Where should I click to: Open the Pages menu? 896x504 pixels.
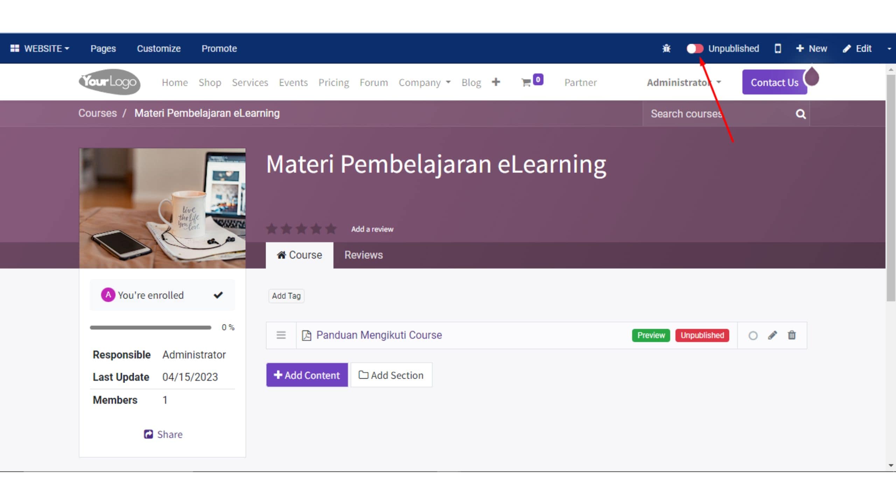(x=103, y=48)
